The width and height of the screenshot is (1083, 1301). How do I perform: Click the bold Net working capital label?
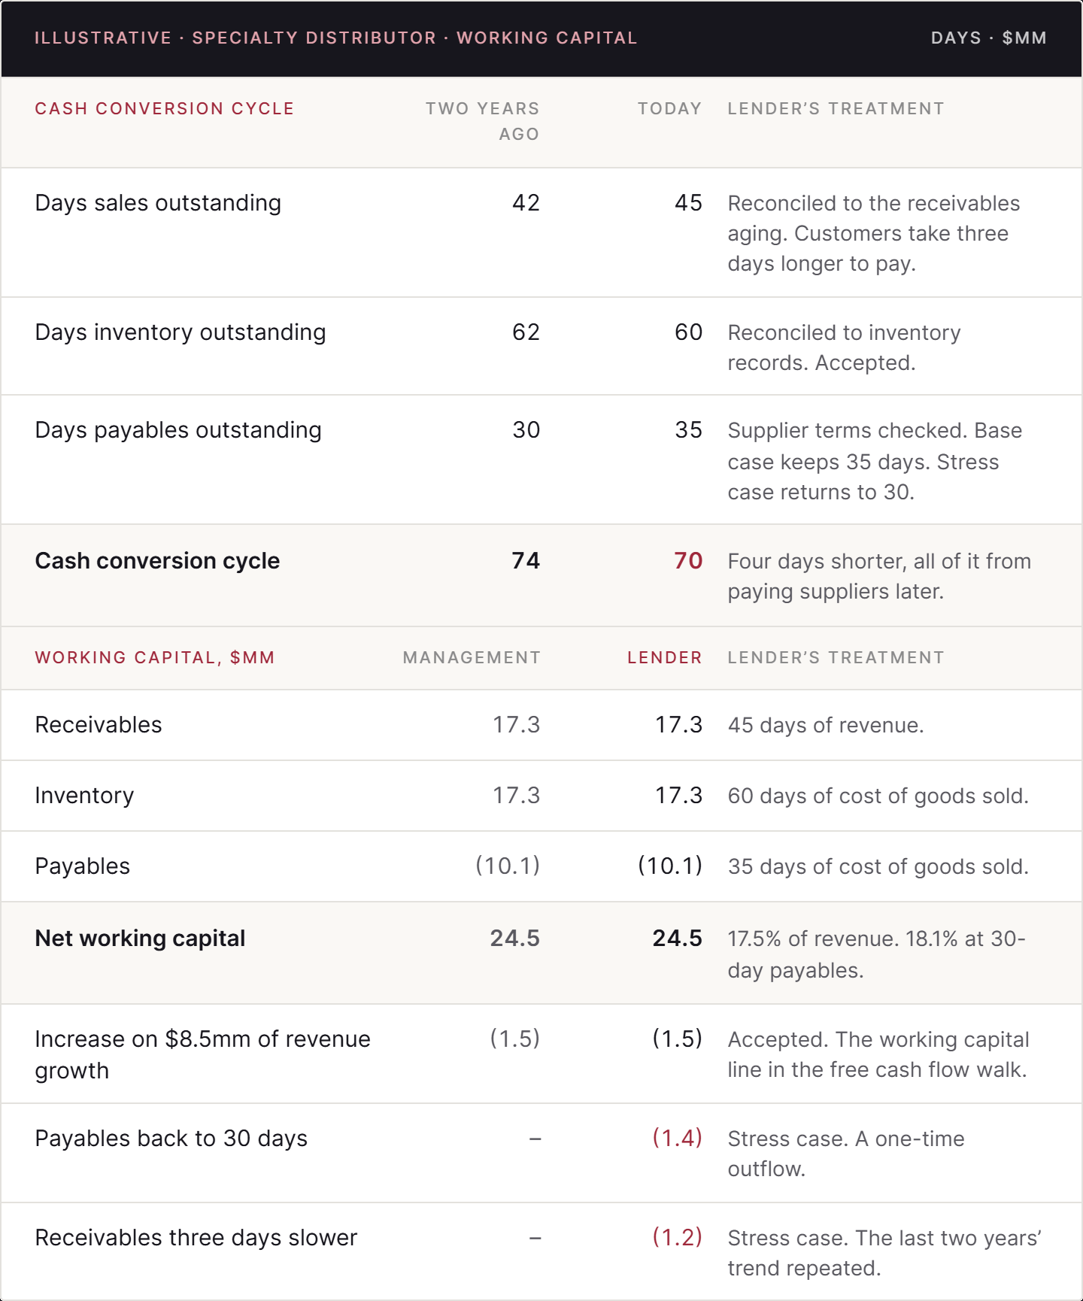(140, 939)
